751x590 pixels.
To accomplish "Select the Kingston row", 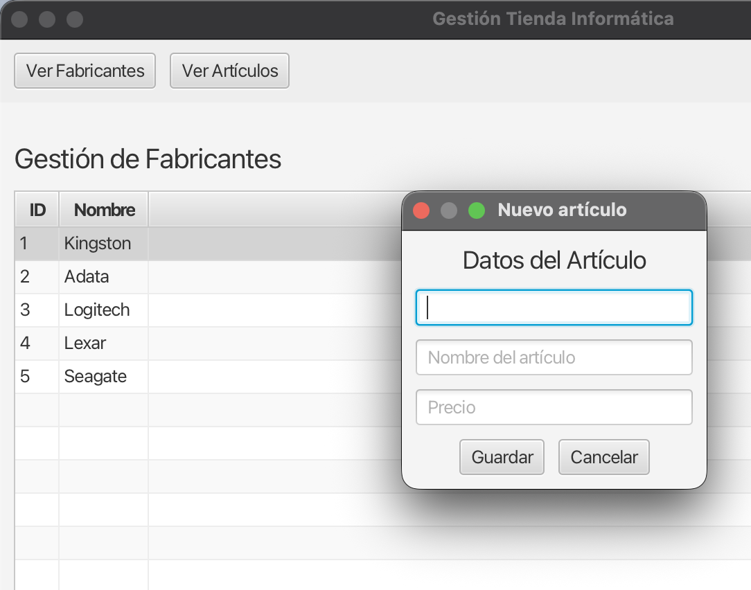I will 209,243.
